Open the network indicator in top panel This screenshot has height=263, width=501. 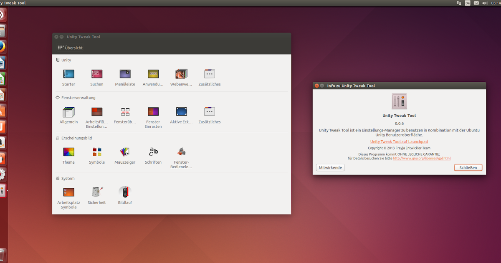tap(459, 3)
